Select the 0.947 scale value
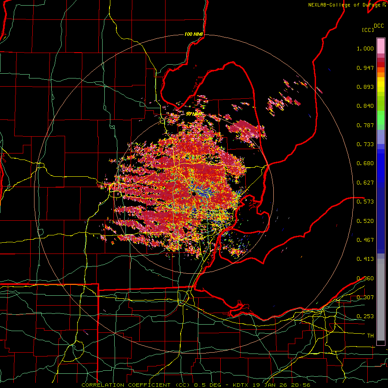Image resolution: width=388 pixels, height=388 pixels. click(365, 68)
